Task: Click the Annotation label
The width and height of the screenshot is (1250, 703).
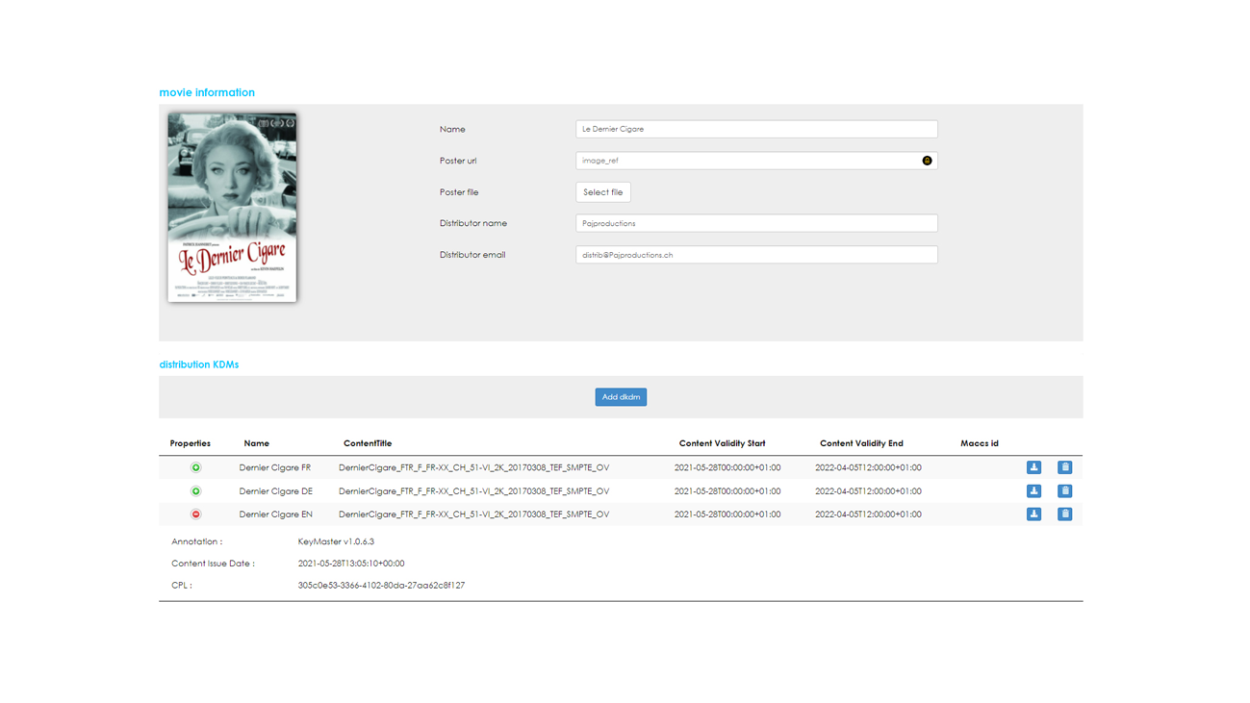Action: (x=196, y=541)
